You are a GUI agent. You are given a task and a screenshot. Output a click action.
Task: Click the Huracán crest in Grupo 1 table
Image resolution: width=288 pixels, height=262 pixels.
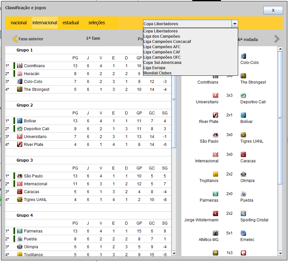(20, 73)
